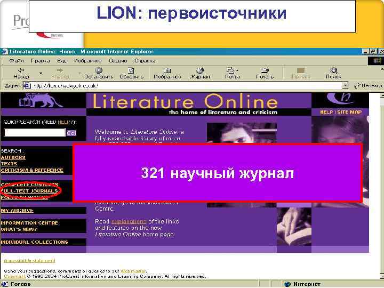Click the Webmaster link
Viewport: 384px width, 288px height.
tap(133, 271)
